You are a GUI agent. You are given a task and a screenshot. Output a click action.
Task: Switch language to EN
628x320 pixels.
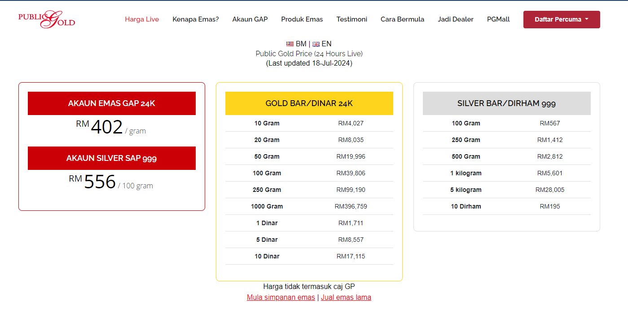[326, 44]
